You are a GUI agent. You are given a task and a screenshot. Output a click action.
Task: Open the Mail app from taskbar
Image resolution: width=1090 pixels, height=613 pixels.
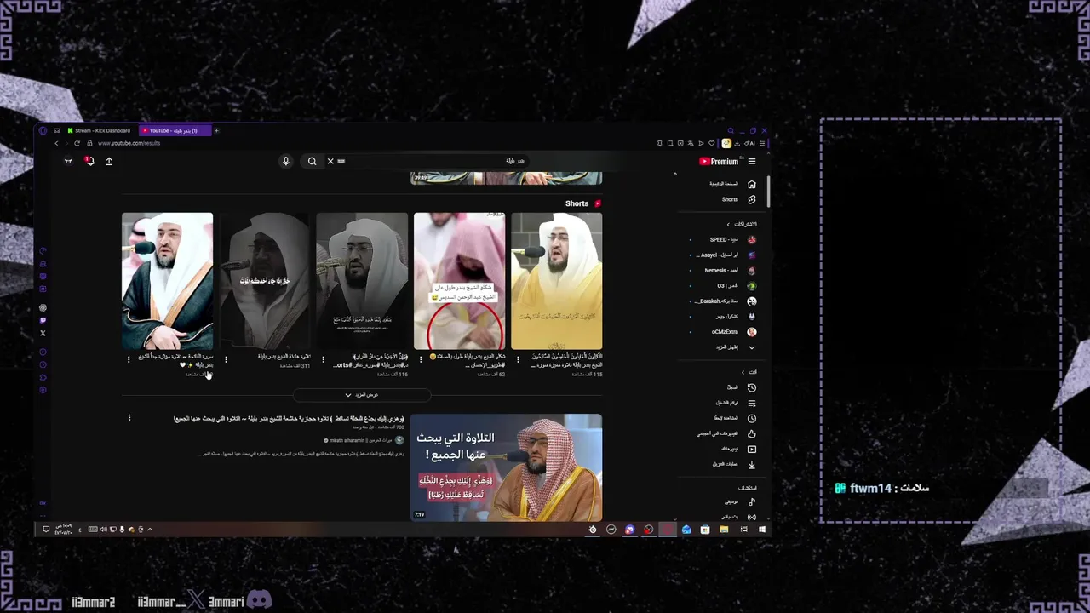[x=686, y=530]
